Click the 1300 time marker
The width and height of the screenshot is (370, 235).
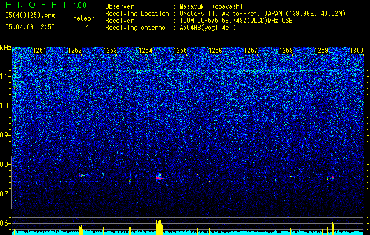(x=356, y=51)
